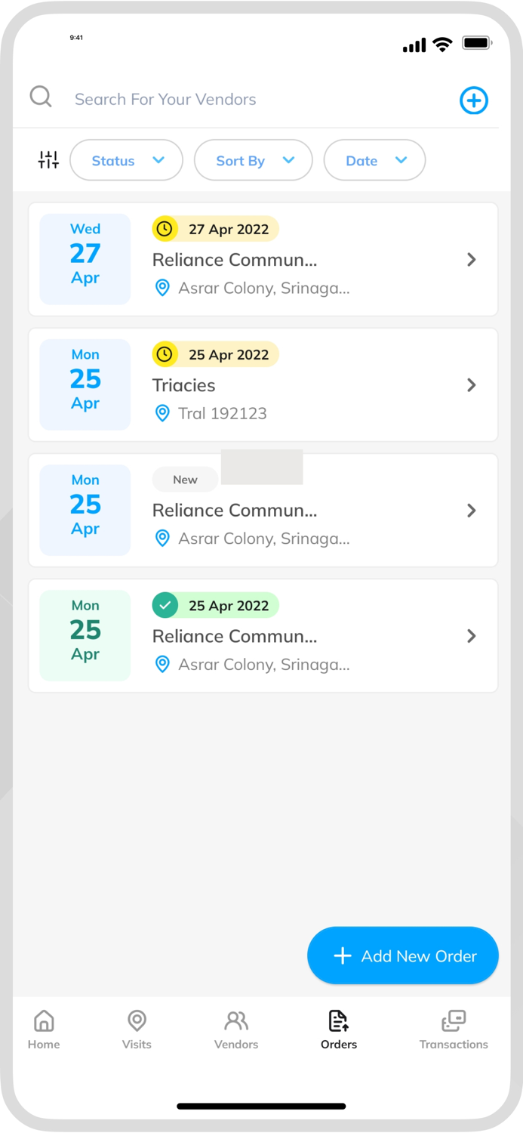Tap the blue plus circle icon
The width and height of the screenshot is (523, 1133).
[x=474, y=100]
